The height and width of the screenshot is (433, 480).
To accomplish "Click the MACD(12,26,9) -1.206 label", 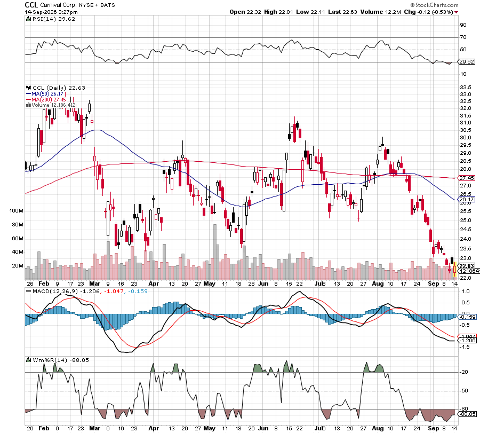I will pos(66,291).
